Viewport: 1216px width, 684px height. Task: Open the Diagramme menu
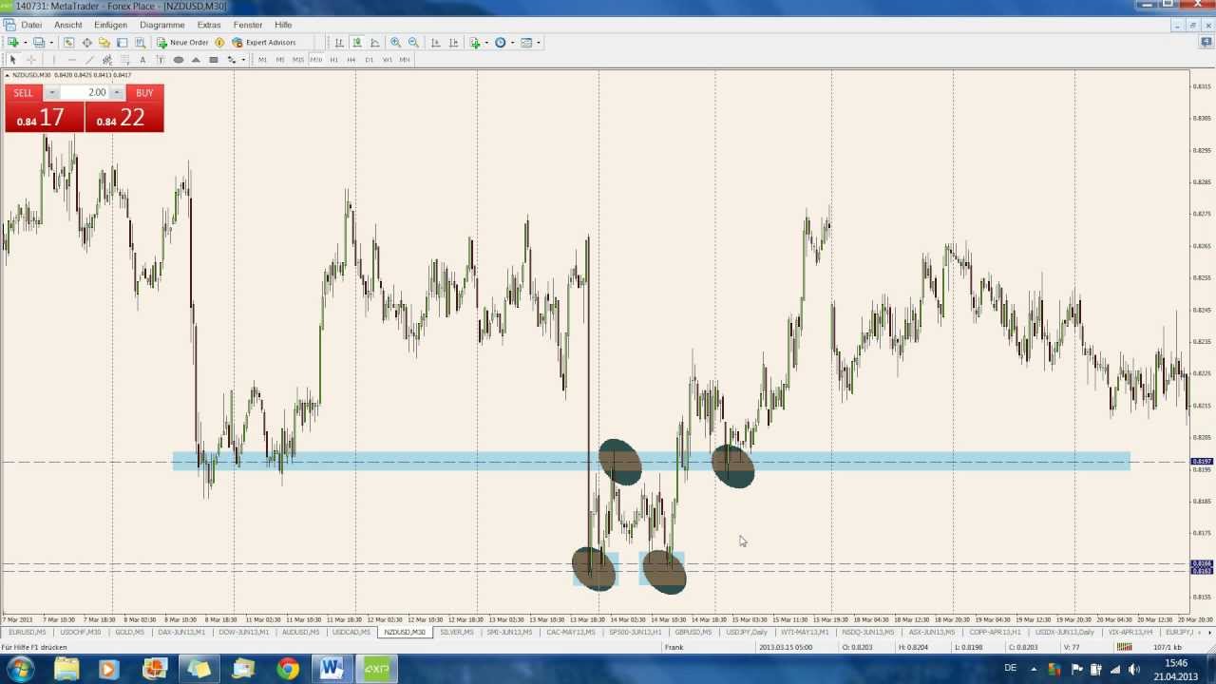pyautogui.click(x=162, y=25)
